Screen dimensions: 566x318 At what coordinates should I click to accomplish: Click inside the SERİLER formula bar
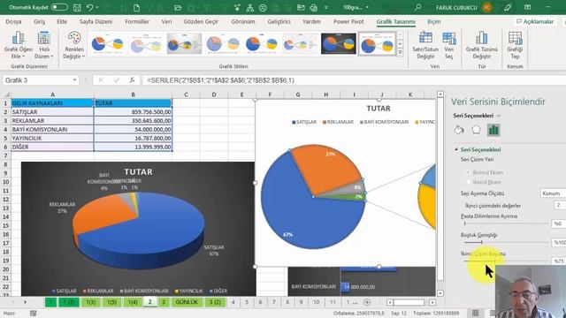pyautogui.click(x=354, y=80)
